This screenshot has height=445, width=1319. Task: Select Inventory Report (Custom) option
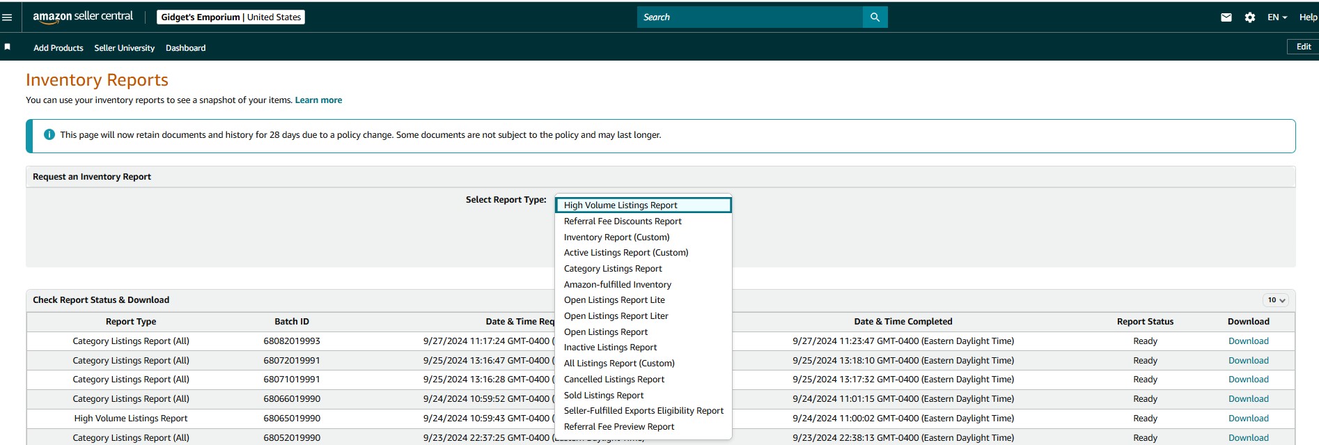point(643,237)
